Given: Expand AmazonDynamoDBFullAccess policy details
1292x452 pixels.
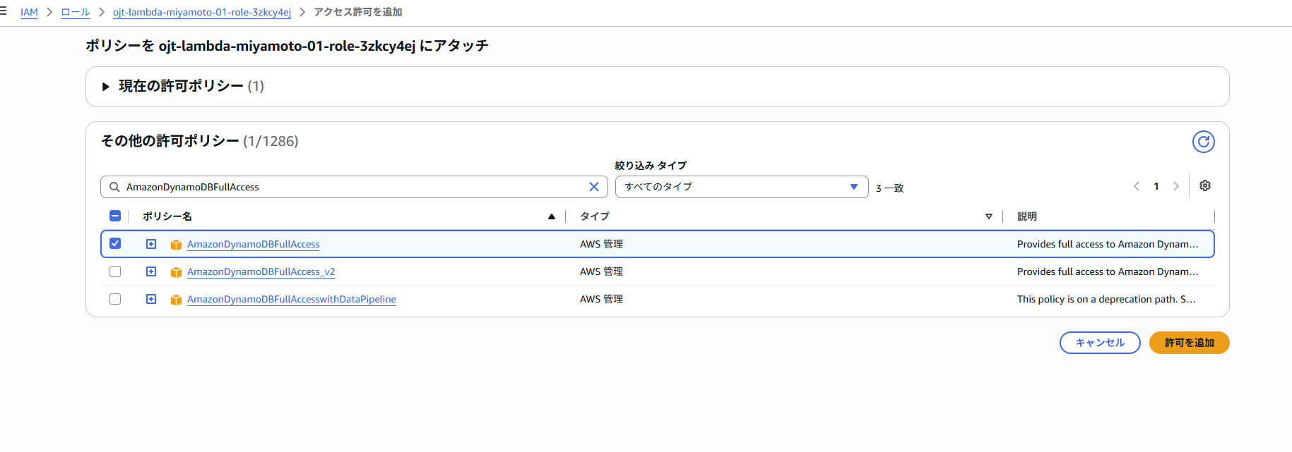Looking at the screenshot, I should [x=151, y=244].
